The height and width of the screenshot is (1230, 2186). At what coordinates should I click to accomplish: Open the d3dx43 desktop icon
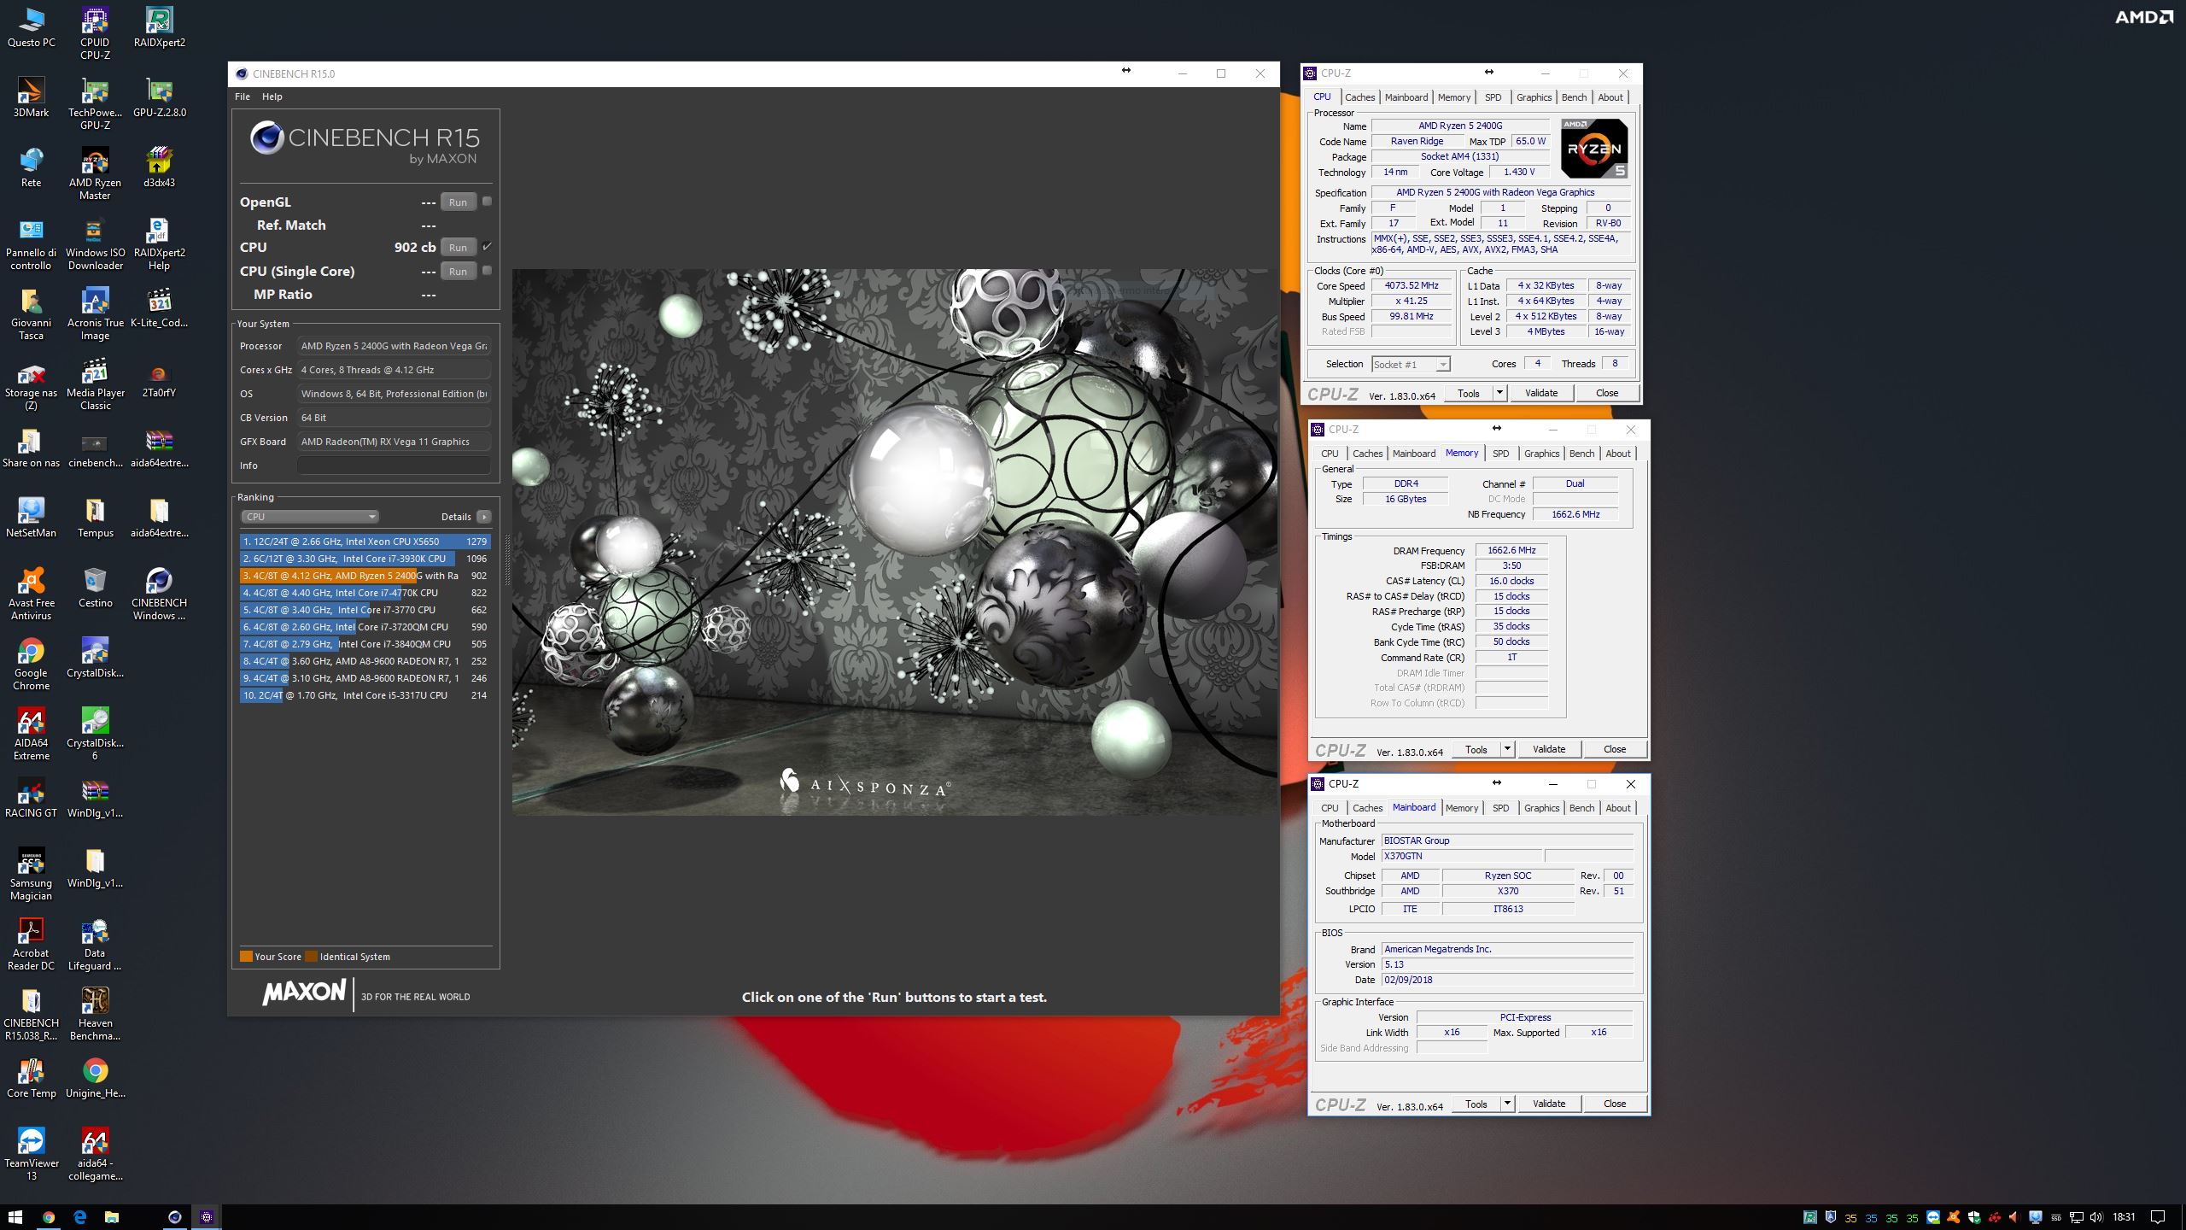click(159, 167)
